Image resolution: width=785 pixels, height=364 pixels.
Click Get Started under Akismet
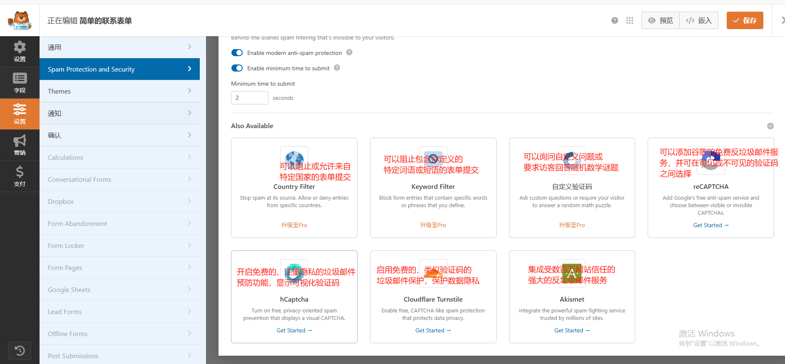tap(572, 330)
